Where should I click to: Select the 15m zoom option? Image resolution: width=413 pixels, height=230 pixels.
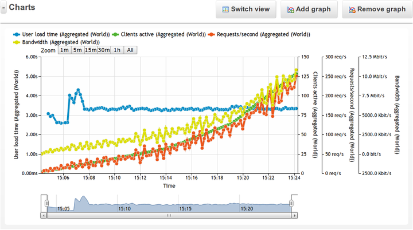point(91,50)
